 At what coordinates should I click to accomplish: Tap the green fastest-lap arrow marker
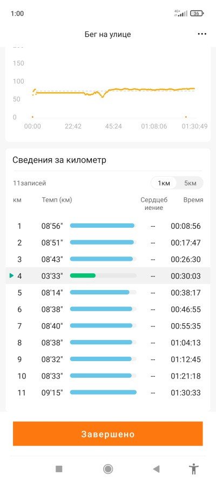pyautogui.click(x=12, y=276)
